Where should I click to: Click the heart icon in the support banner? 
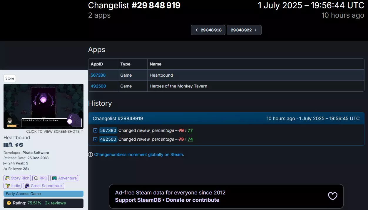[x=332, y=196]
